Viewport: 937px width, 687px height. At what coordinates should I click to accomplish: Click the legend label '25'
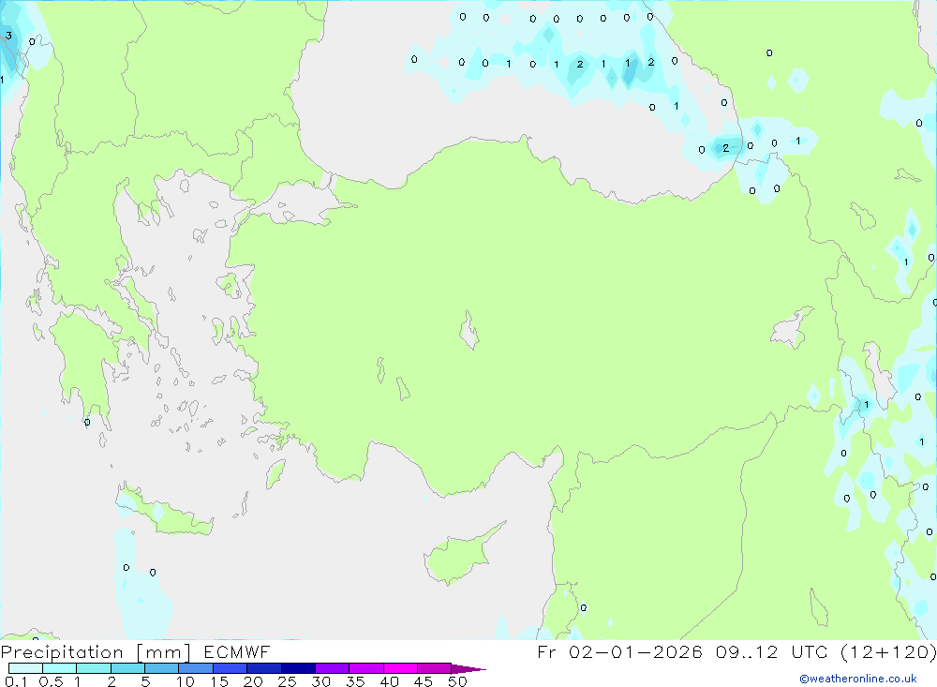point(288,681)
